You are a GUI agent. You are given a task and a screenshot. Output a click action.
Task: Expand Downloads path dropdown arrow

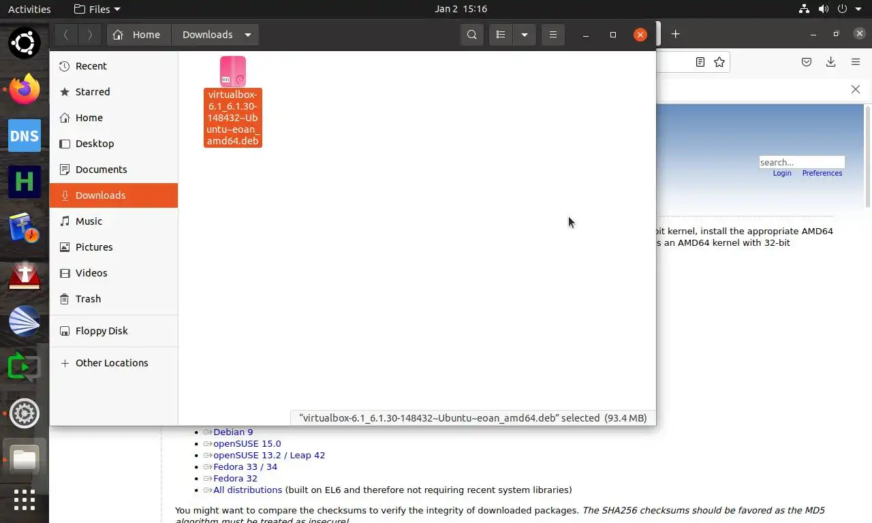tap(248, 35)
